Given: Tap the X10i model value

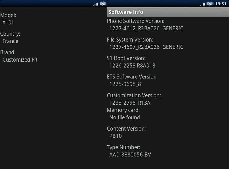Looking at the screenshot, I should (x=8, y=22).
